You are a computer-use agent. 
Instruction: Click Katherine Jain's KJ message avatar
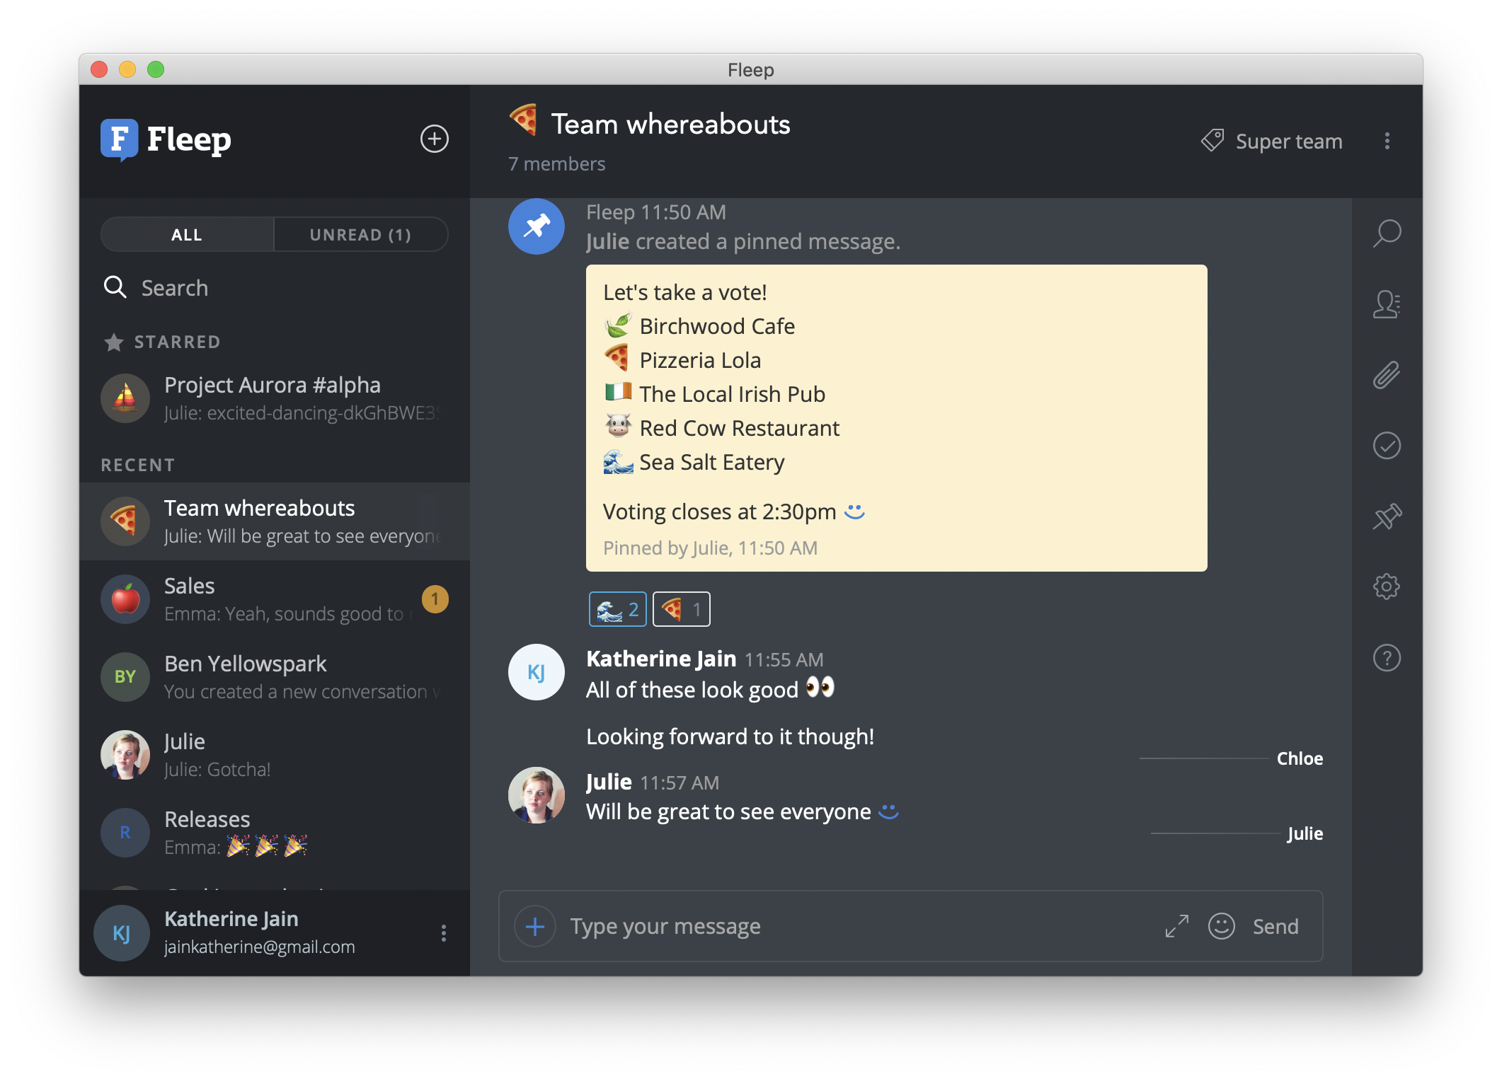[536, 672]
